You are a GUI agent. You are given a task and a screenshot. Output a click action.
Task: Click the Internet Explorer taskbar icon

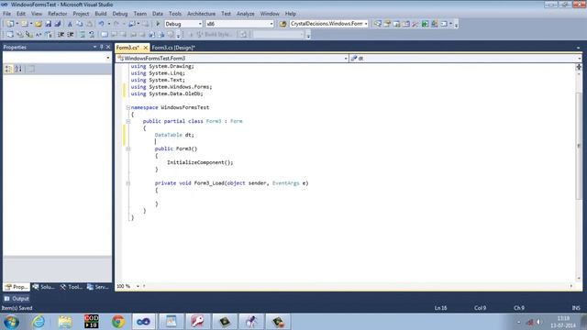click(x=39, y=322)
